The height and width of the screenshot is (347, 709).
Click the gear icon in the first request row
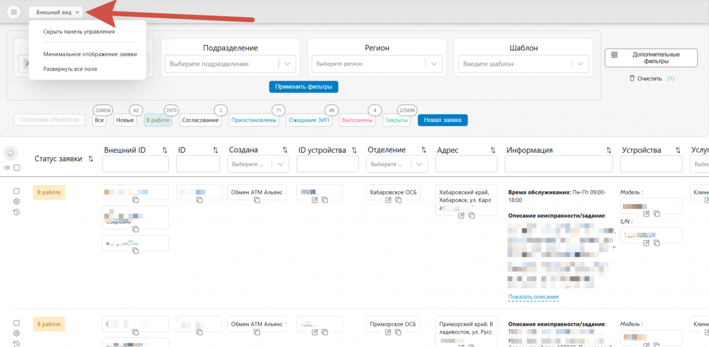click(x=17, y=202)
